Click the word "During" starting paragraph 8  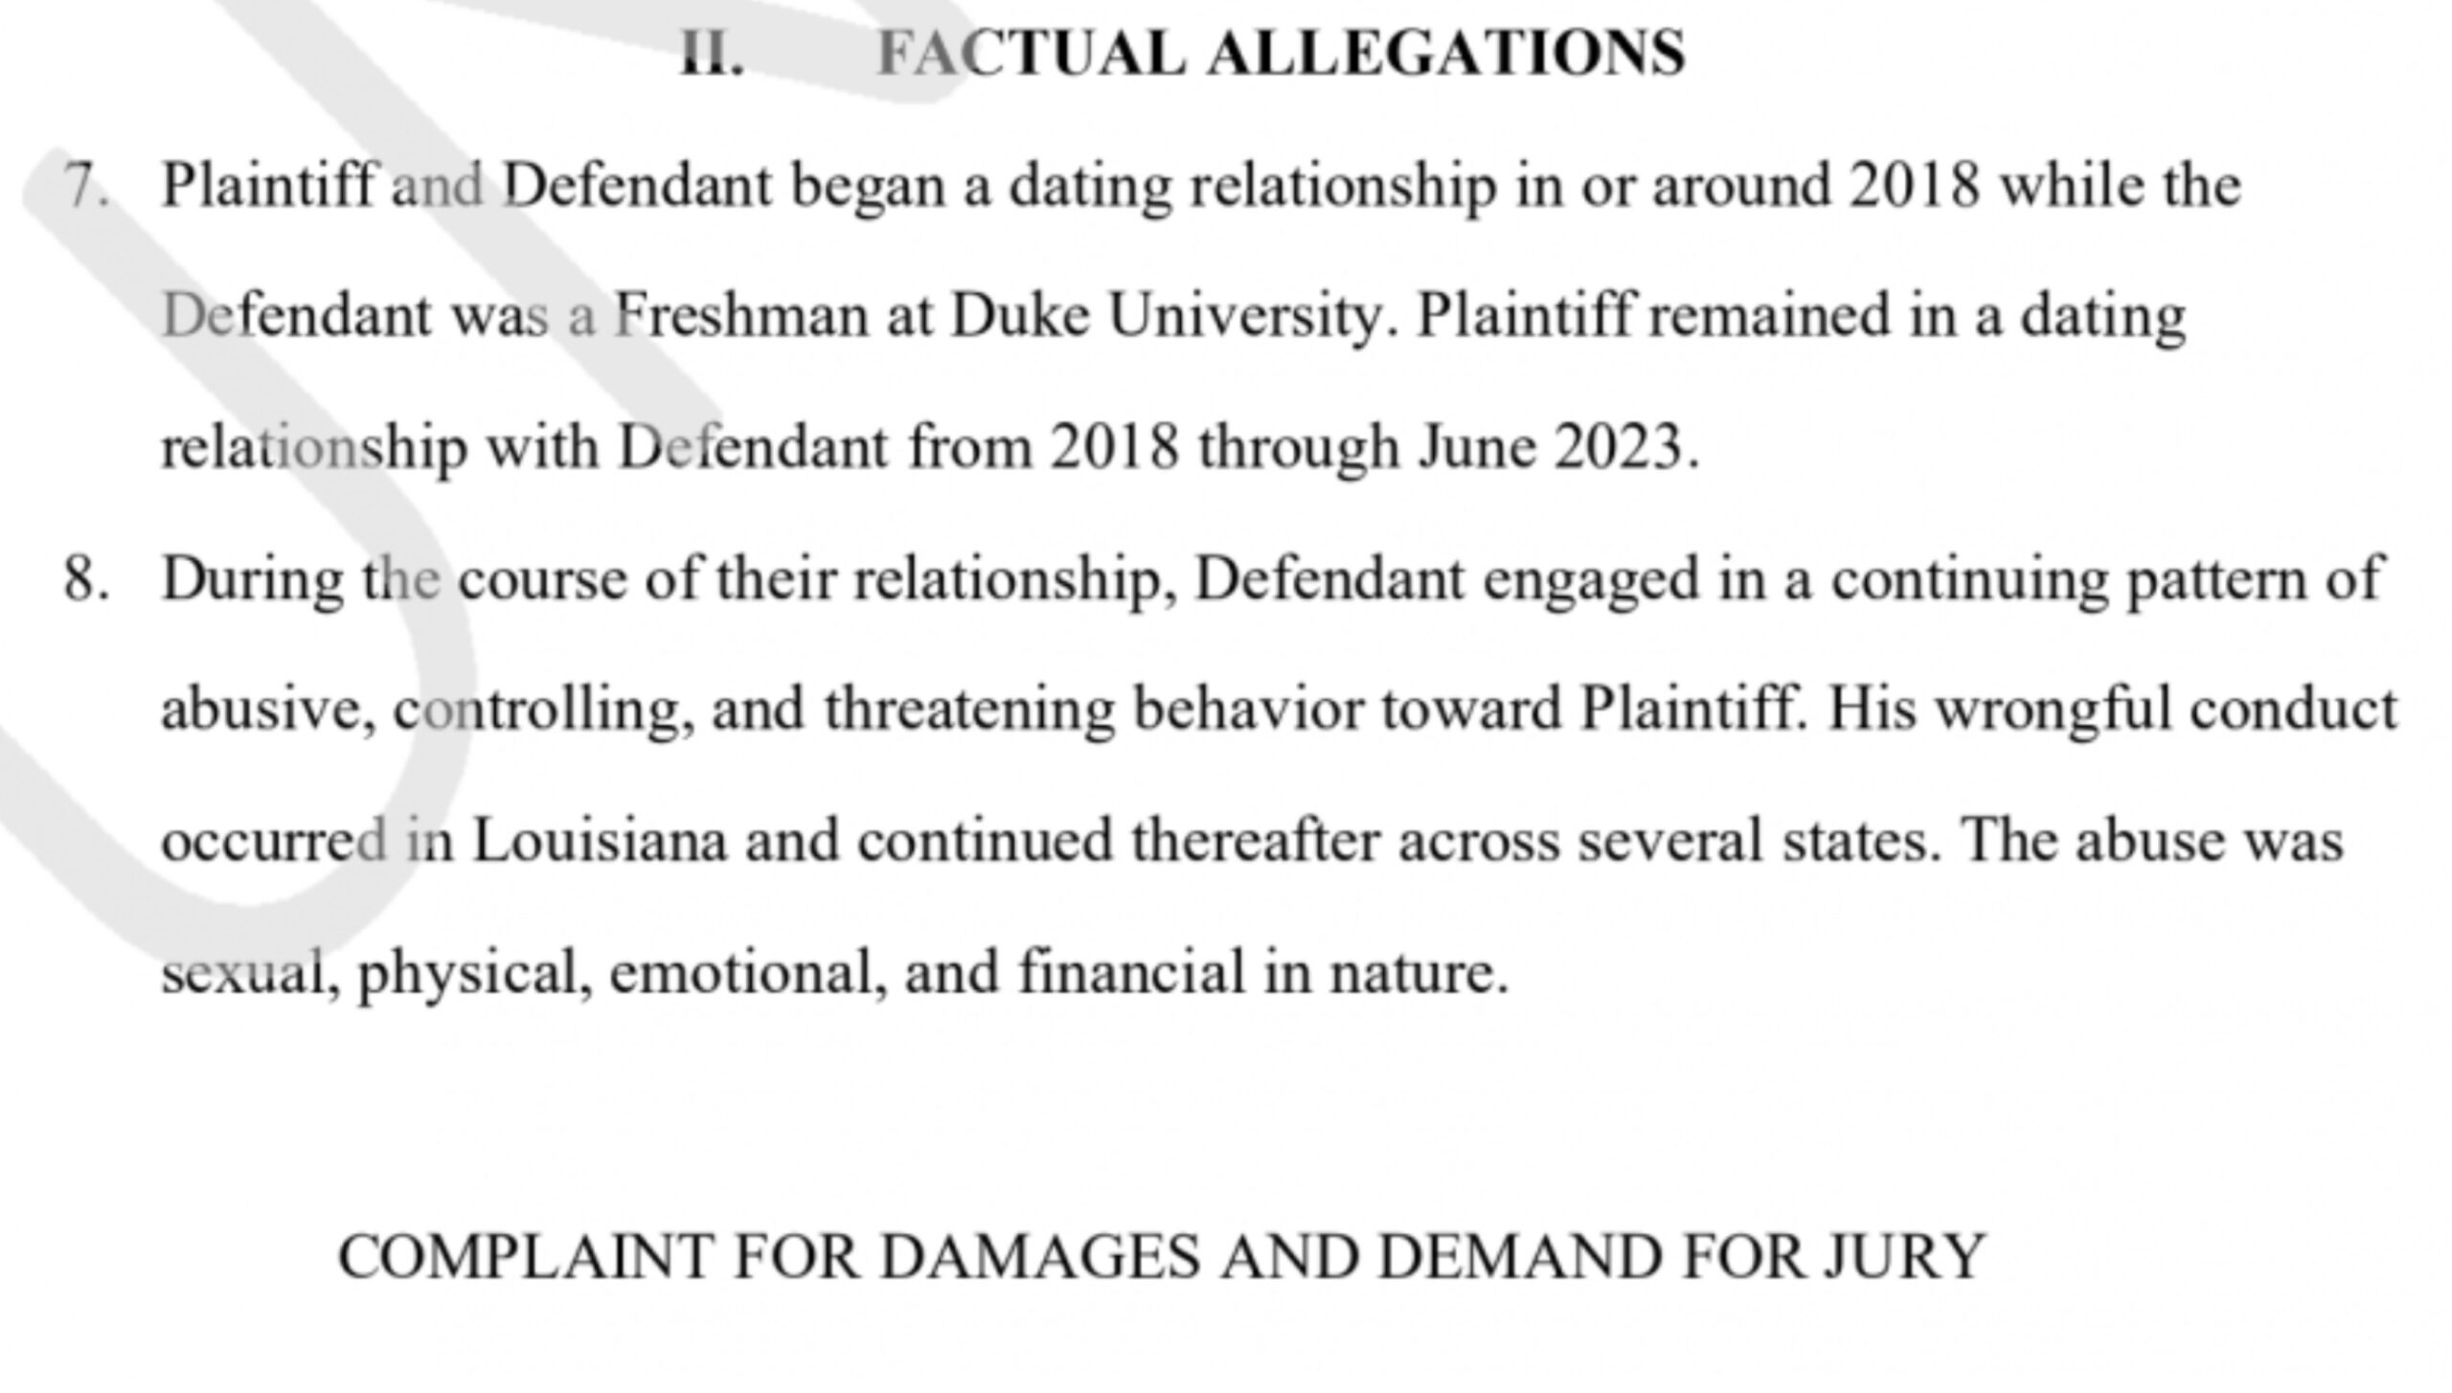click(252, 580)
